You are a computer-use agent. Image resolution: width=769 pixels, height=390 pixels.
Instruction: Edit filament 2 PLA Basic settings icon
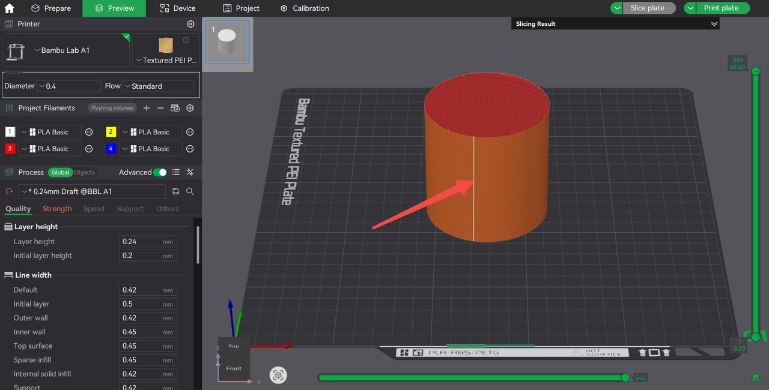click(190, 132)
